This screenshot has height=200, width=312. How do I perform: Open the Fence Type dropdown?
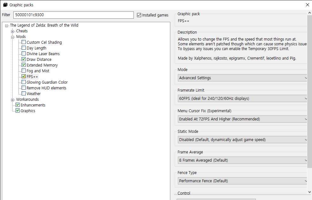click(x=242, y=181)
